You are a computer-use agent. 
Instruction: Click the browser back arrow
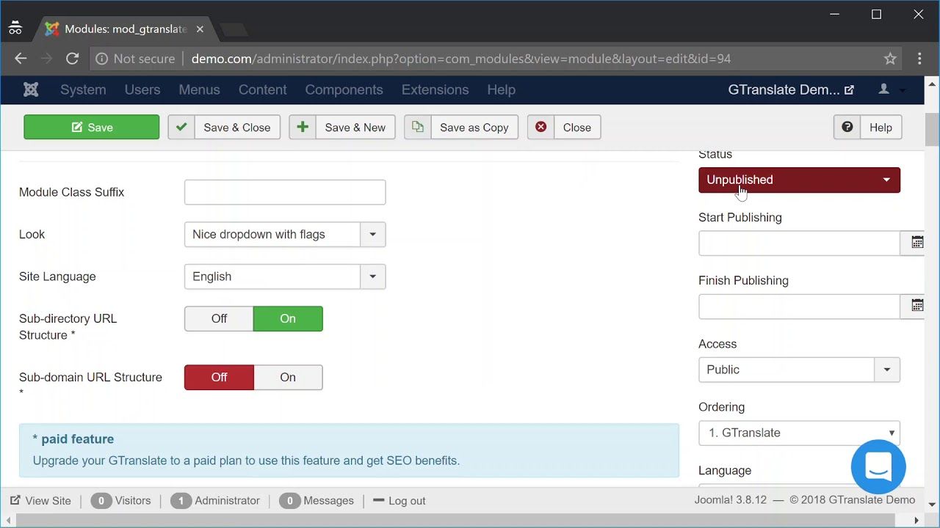[21, 59]
